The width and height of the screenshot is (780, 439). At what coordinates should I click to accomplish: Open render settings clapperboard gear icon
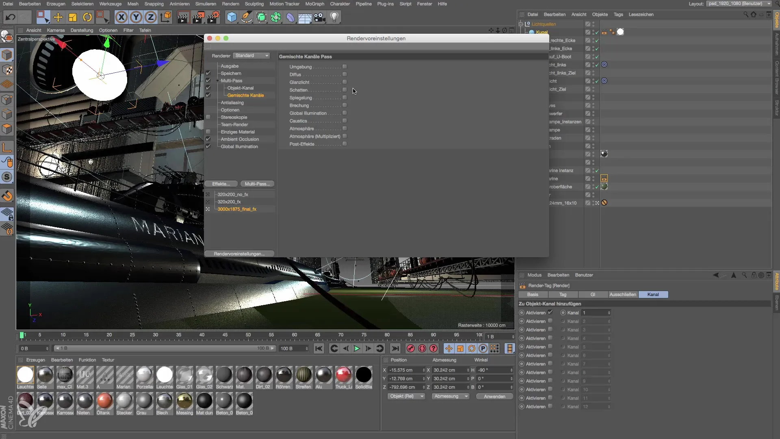pyautogui.click(x=213, y=17)
